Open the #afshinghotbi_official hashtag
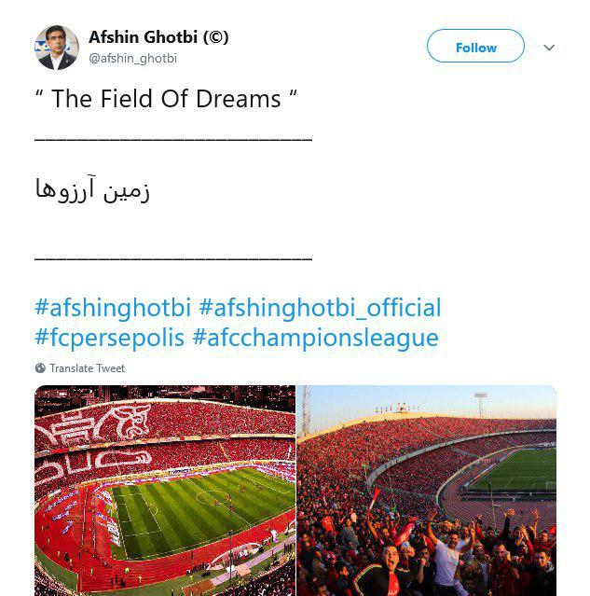Viewport: 590px width, 596px height. [320, 307]
